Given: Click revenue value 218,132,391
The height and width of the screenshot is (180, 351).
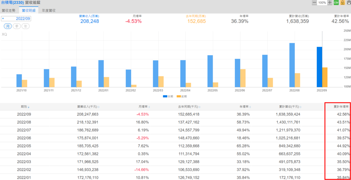Looking at the screenshot, I should [x=87, y=122].
